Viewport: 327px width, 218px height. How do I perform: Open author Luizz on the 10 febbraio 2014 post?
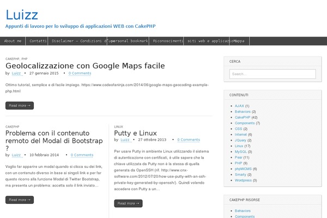coord(16,155)
